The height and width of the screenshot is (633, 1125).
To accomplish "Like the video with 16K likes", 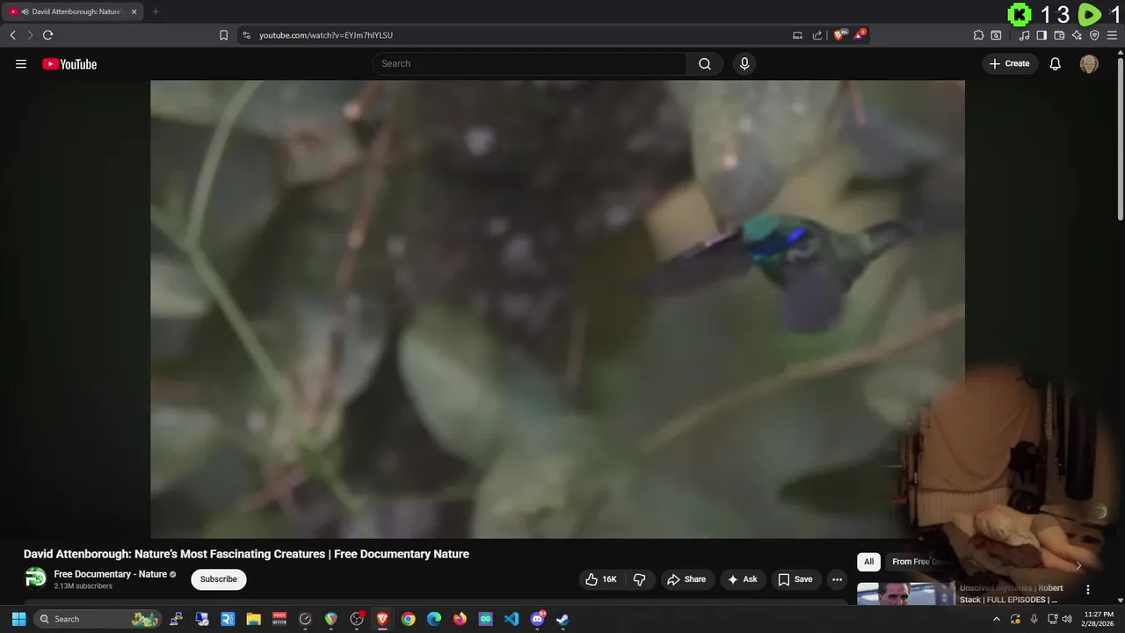I will (x=601, y=579).
